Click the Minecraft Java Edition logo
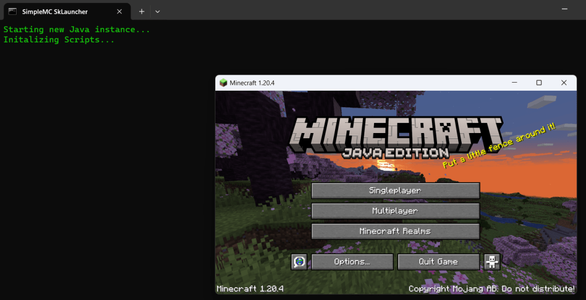586x300 pixels. (x=395, y=138)
